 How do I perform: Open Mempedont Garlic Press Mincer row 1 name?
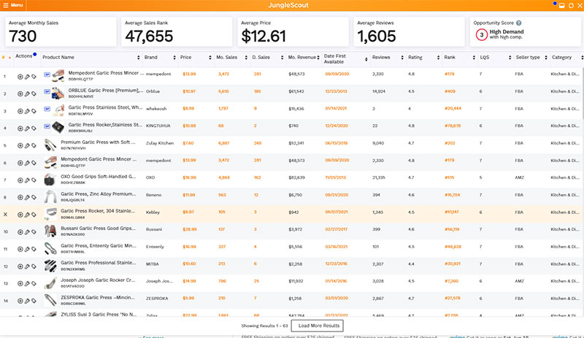[x=106, y=73]
